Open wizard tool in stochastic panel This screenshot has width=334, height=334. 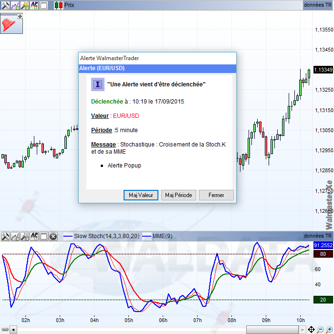click(x=25, y=237)
